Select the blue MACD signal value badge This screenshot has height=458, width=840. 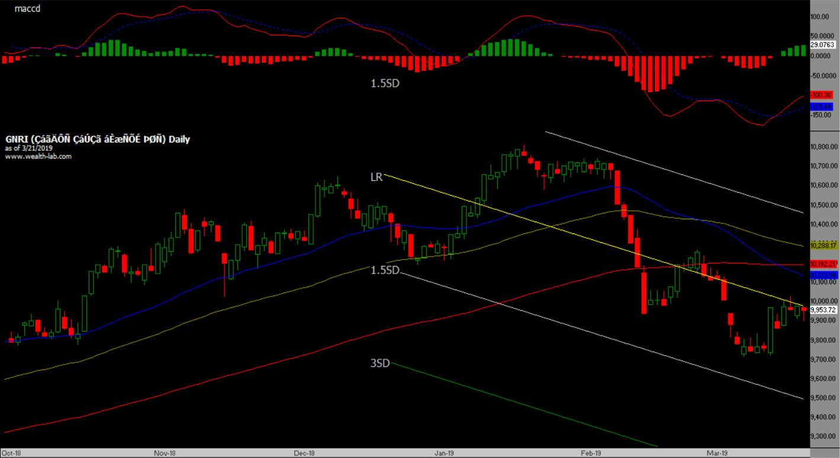point(822,106)
